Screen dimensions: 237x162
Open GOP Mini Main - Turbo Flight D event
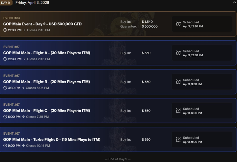[52, 140]
